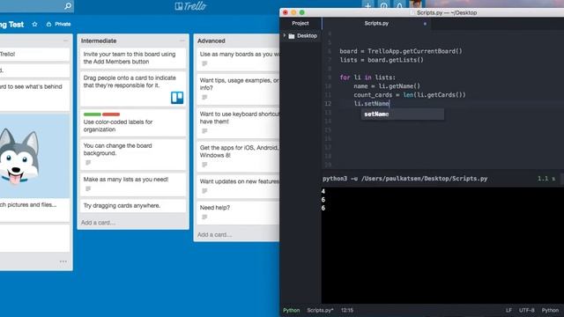
Task: Open the 'Invite your team to this board' card
Action: pos(133,58)
